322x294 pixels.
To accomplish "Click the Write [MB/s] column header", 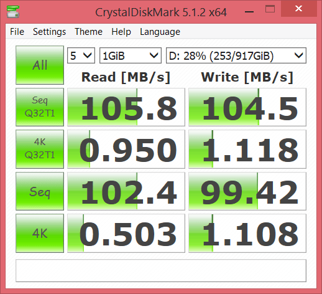I will point(247,77).
